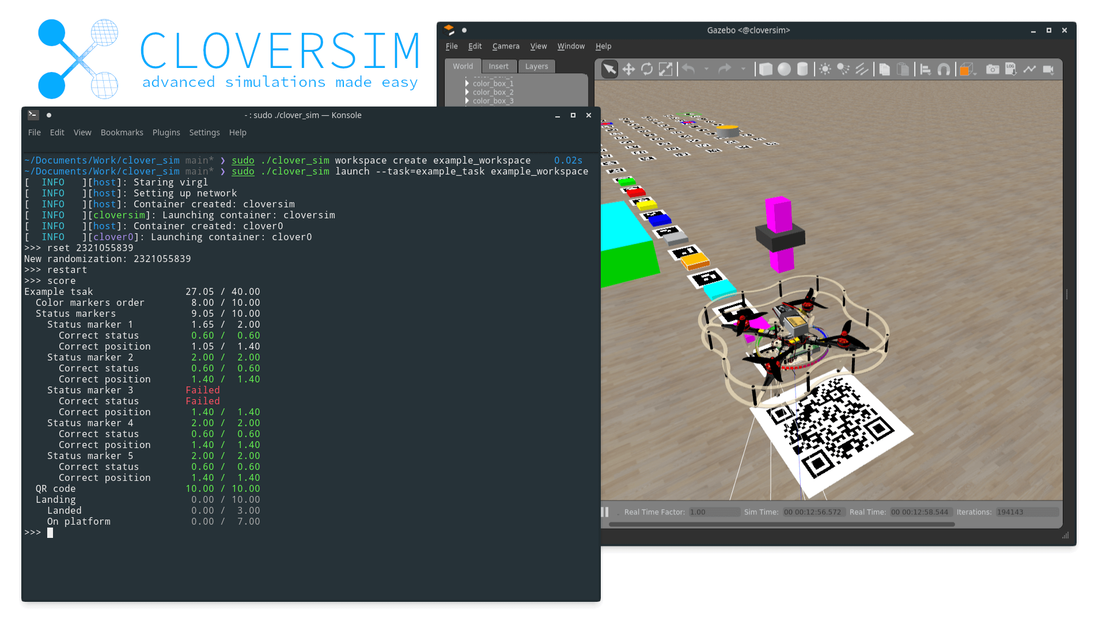Add a spot light to the world
Image resolution: width=1106 pixels, height=622 pixels.
[843, 69]
